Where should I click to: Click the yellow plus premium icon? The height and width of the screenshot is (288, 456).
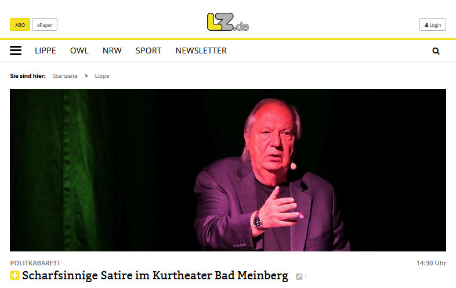point(15,275)
